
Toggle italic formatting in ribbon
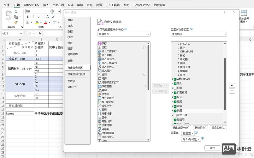33,17
